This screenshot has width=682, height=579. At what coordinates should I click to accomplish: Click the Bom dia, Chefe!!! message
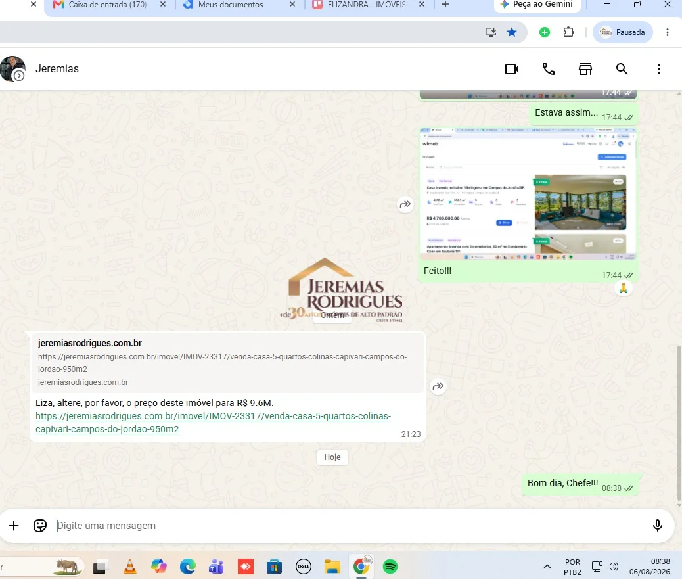pyautogui.click(x=580, y=484)
